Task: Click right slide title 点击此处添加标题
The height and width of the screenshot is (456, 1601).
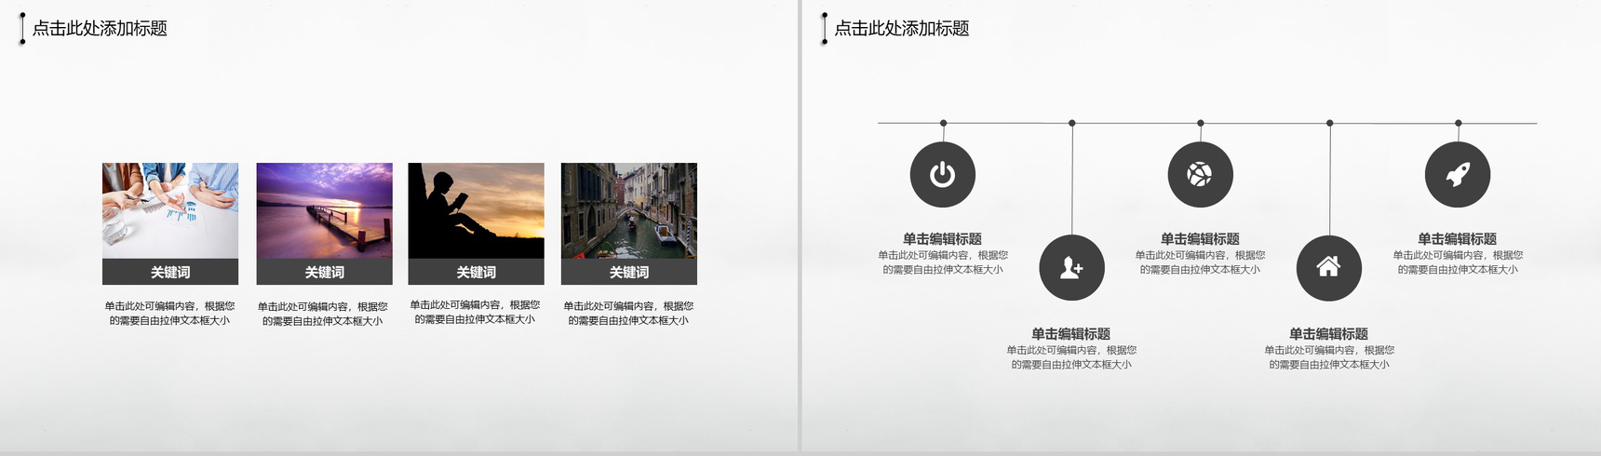Action: click(x=902, y=29)
